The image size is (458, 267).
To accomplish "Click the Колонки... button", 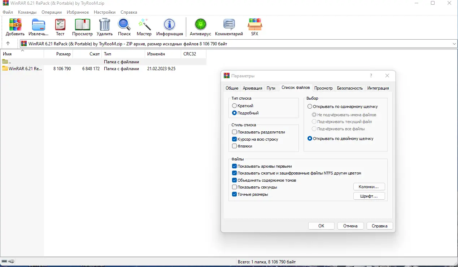I will tap(368, 187).
